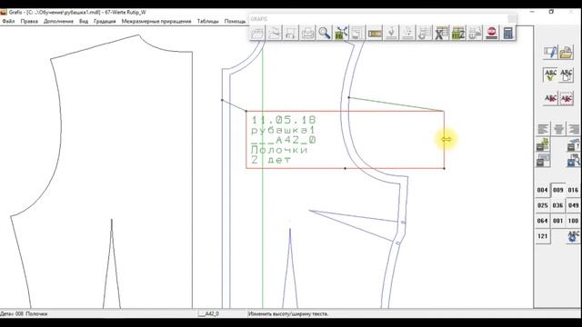Click the status bar text 'Полочки'
This screenshot has width=582, height=327.
click(36, 313)
